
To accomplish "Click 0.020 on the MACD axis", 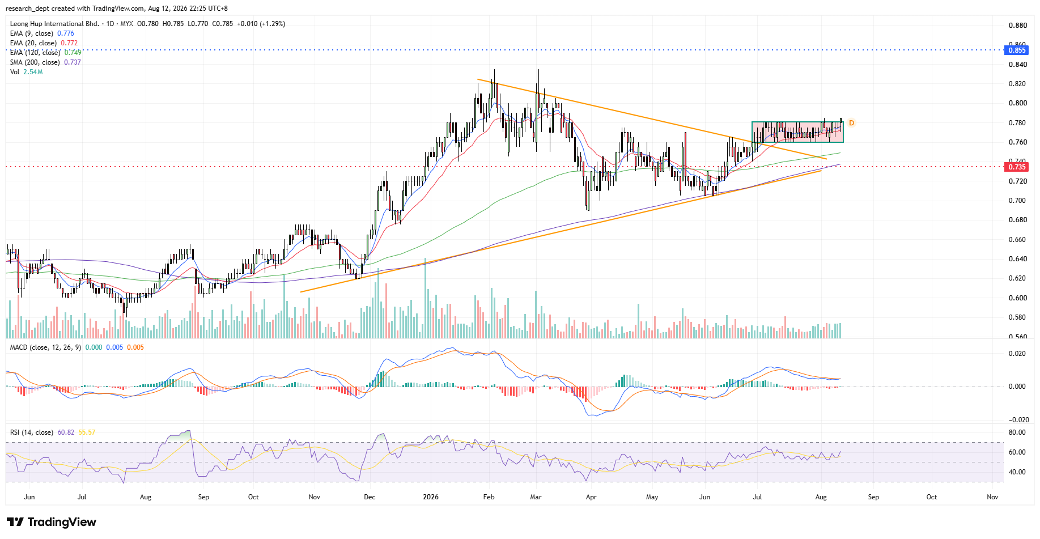I will (1018, 354).
